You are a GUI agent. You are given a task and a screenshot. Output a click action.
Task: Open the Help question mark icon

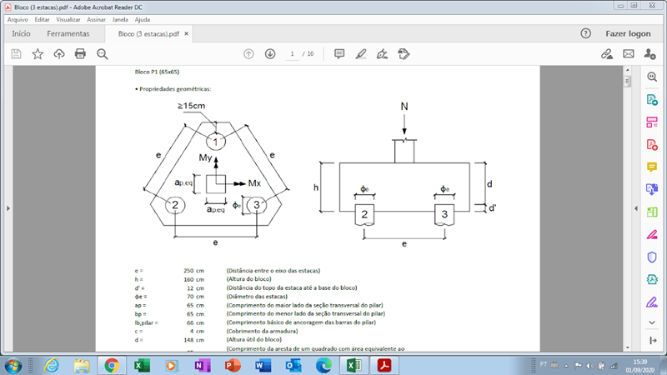(586, 33)
